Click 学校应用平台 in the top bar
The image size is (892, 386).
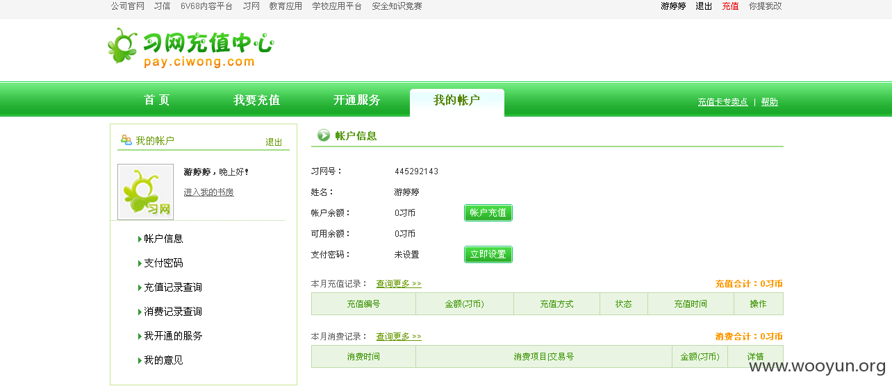(x=337, y=6)
